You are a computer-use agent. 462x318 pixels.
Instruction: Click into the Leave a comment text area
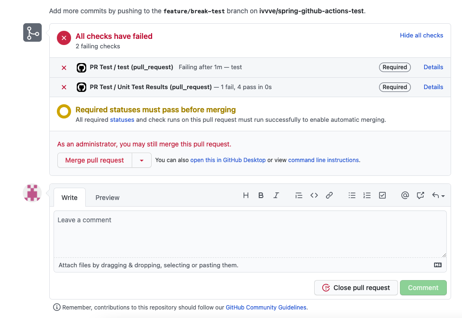click(250, 234)
